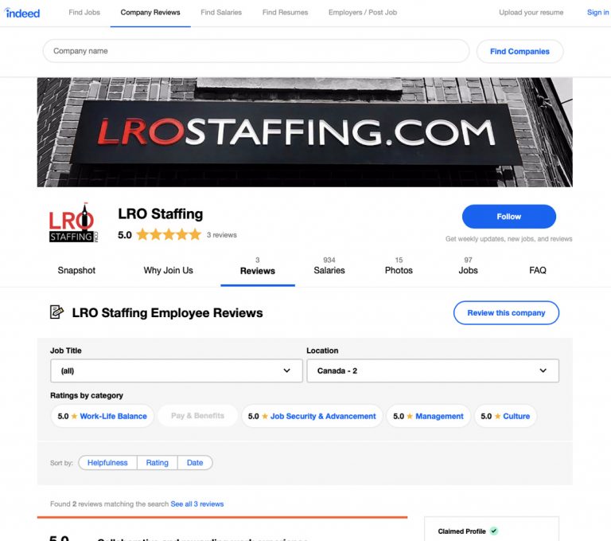Click the LRO Staffing company logo
Viewport: 611px width, 541px height.
[x=73, y=222]
